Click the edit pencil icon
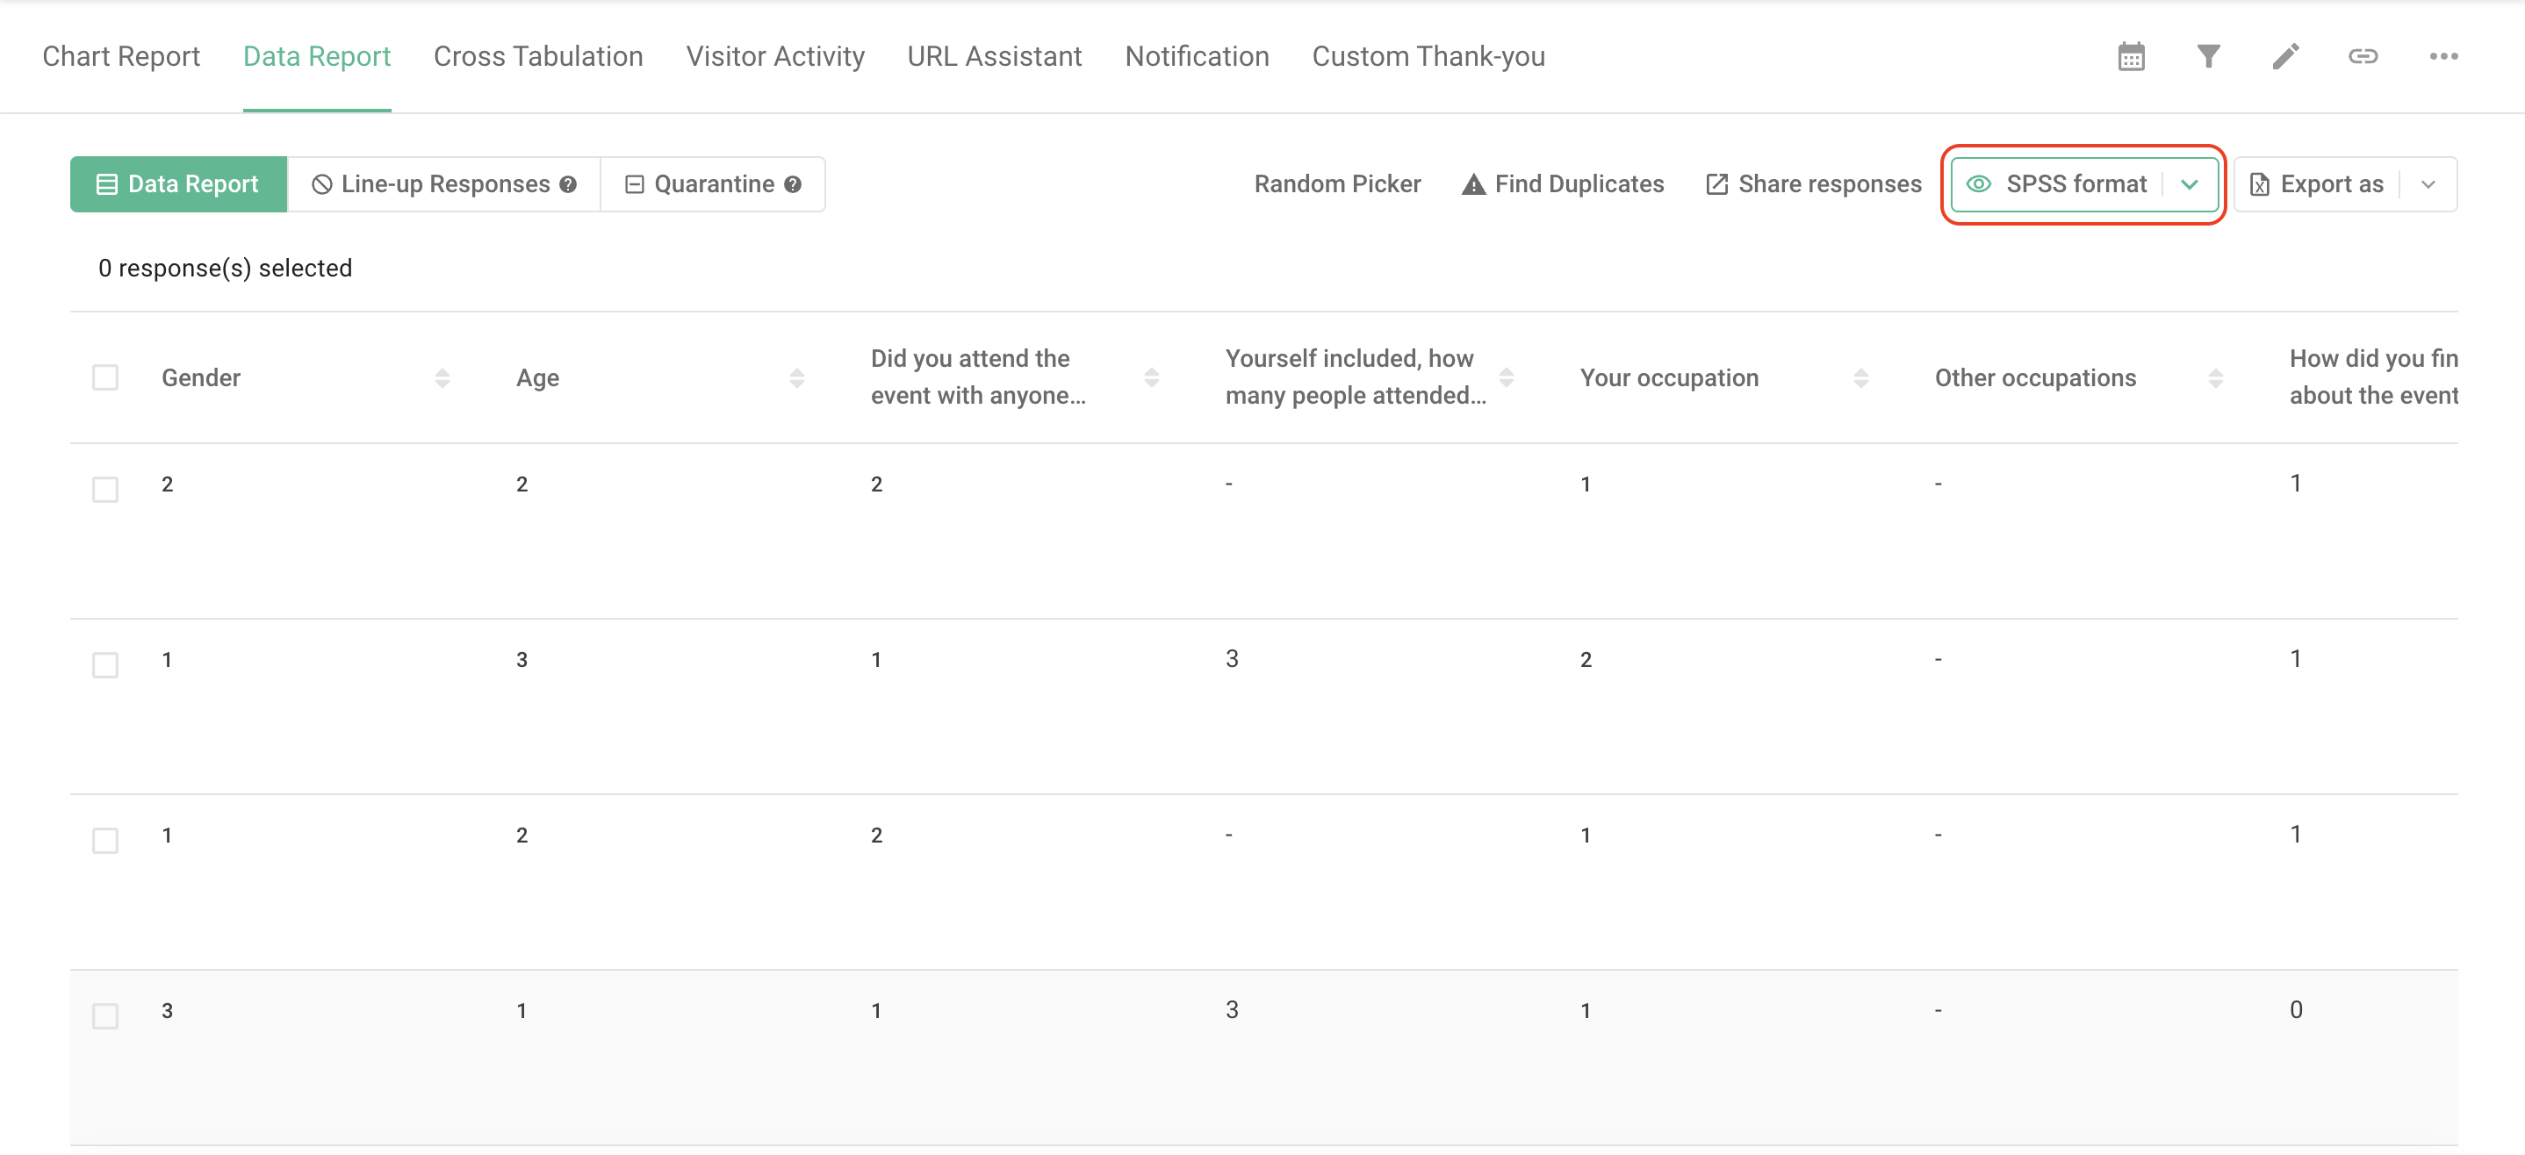This screenshot has height=1155, width=2525. point(2286,56)
